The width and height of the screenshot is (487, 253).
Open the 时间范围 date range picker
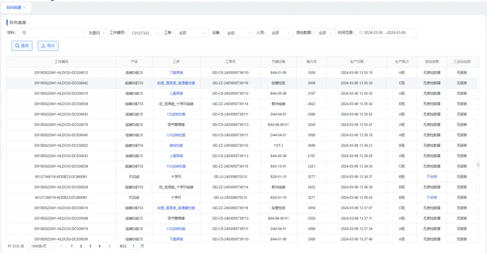tap(386, 33)
